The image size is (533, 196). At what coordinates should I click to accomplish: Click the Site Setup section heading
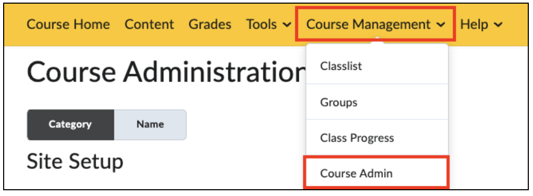(x=75, y=161)
